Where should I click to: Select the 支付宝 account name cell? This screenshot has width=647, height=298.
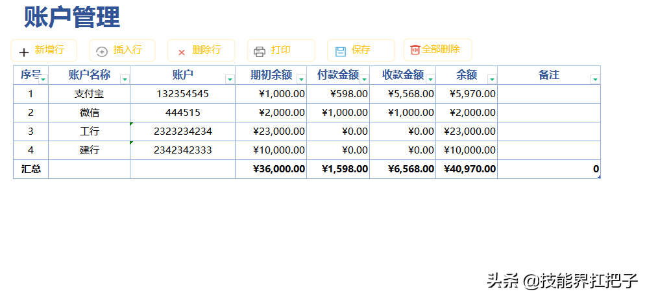[x=89, y=94]
